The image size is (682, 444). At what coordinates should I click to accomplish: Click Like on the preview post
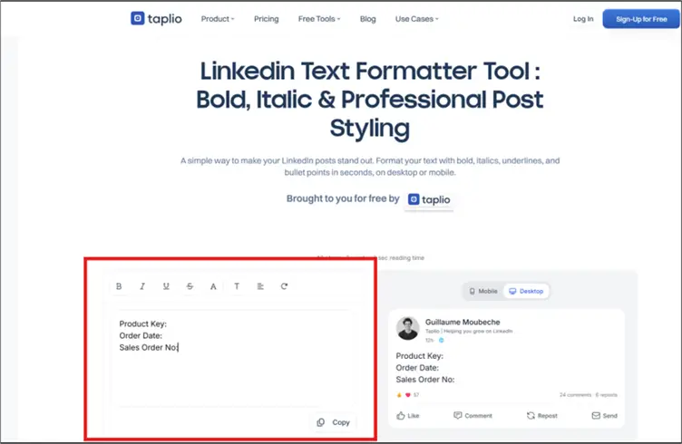[x=408, y=416]
